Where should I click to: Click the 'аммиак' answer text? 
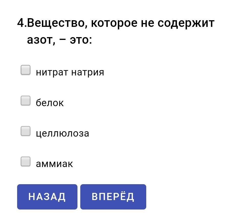[x=54, y=164]
